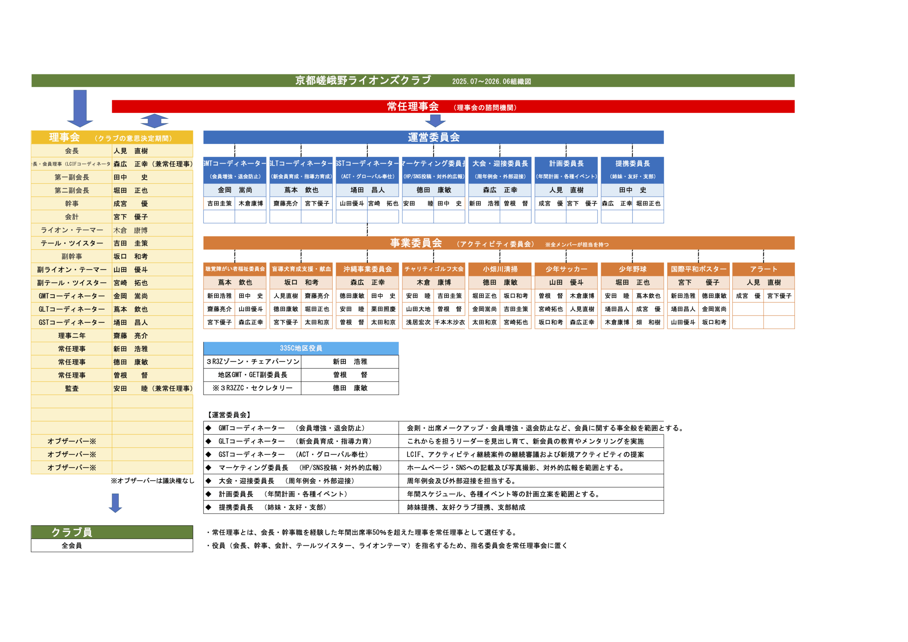Click the orange 事業委員会 header bar
Viewport: 908px width, 642px height.
[499, 243]
